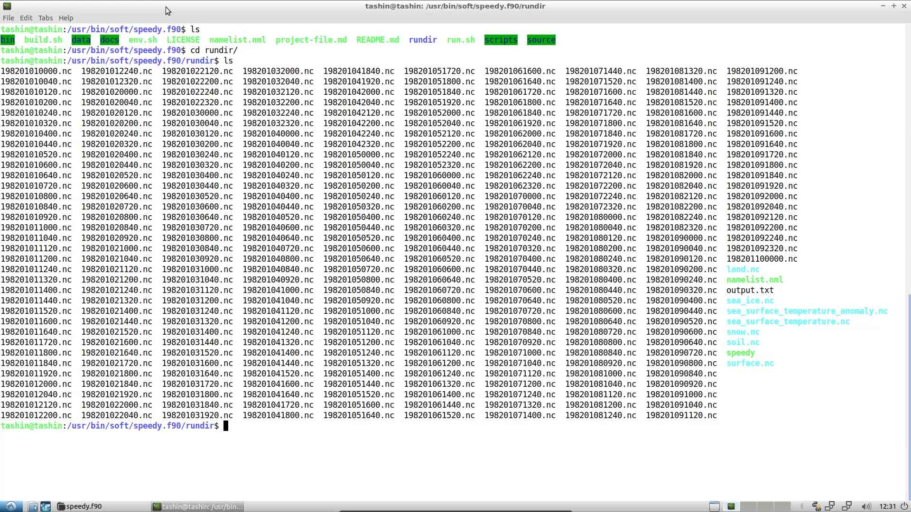Click the folder icon on speedy.f90 button
This screenshot has height=512, width=911.
tap(61, 506)
